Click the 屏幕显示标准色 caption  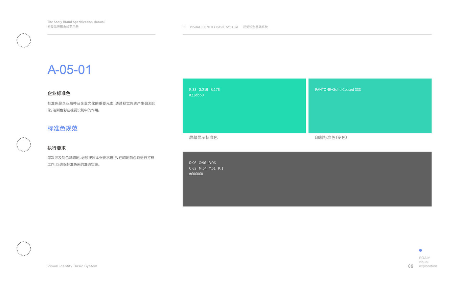click(203, 138)
